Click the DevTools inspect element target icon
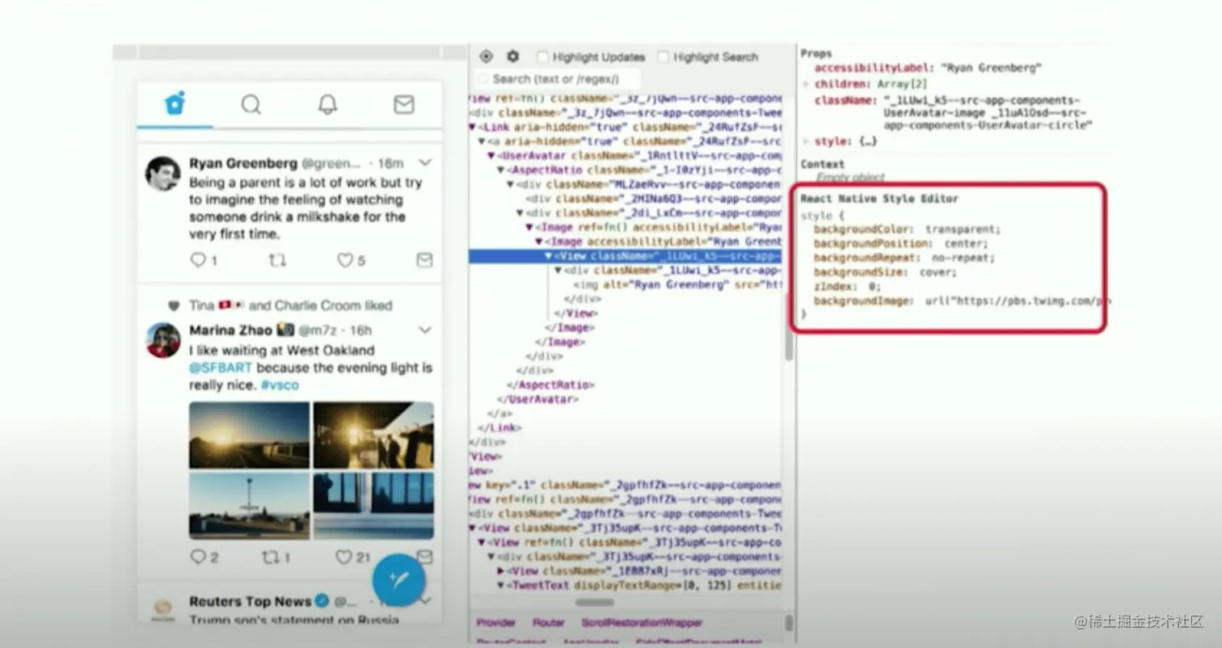Image resolution: width=1222 pixels, height=648 pixels. [x=486, y=57]
